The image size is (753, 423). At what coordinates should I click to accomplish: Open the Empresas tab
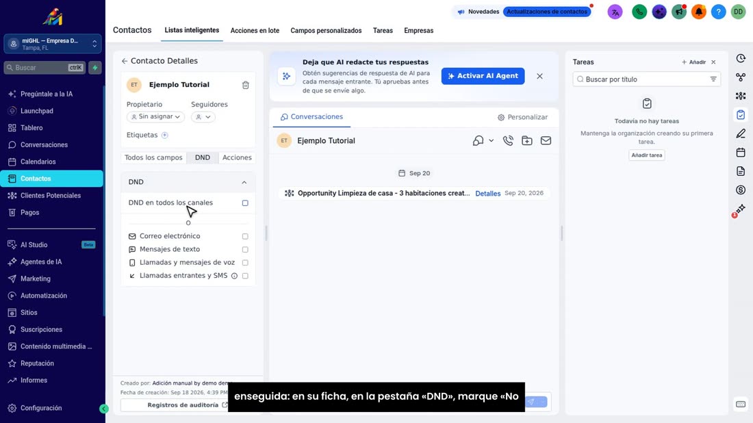418,30
